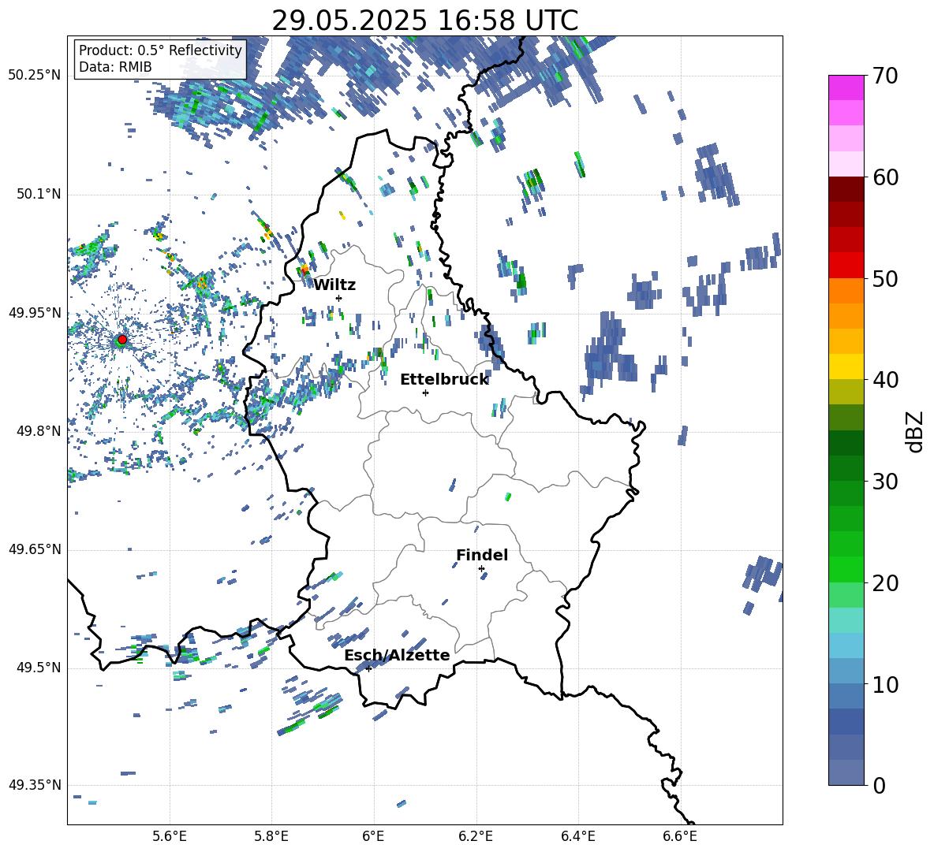Click the colorbar value 30
The image size is (934, 852).
click(885, 482)
